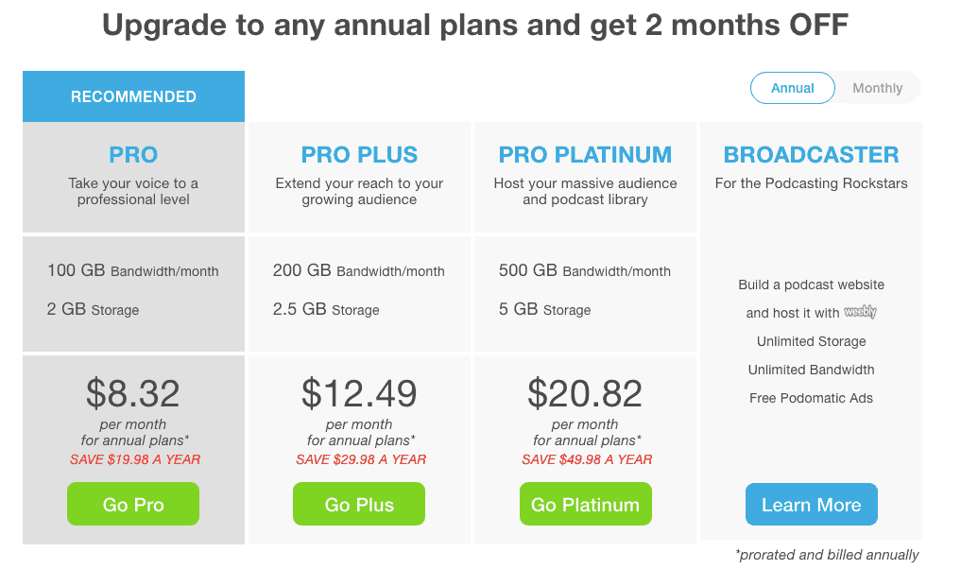The image size is (961, 569).
Task: Click the Unlimited Storage feature line
Action: click(x=812, y=341)
